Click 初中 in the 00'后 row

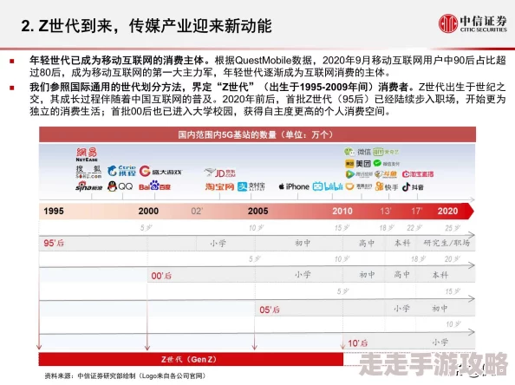point(367,275)
